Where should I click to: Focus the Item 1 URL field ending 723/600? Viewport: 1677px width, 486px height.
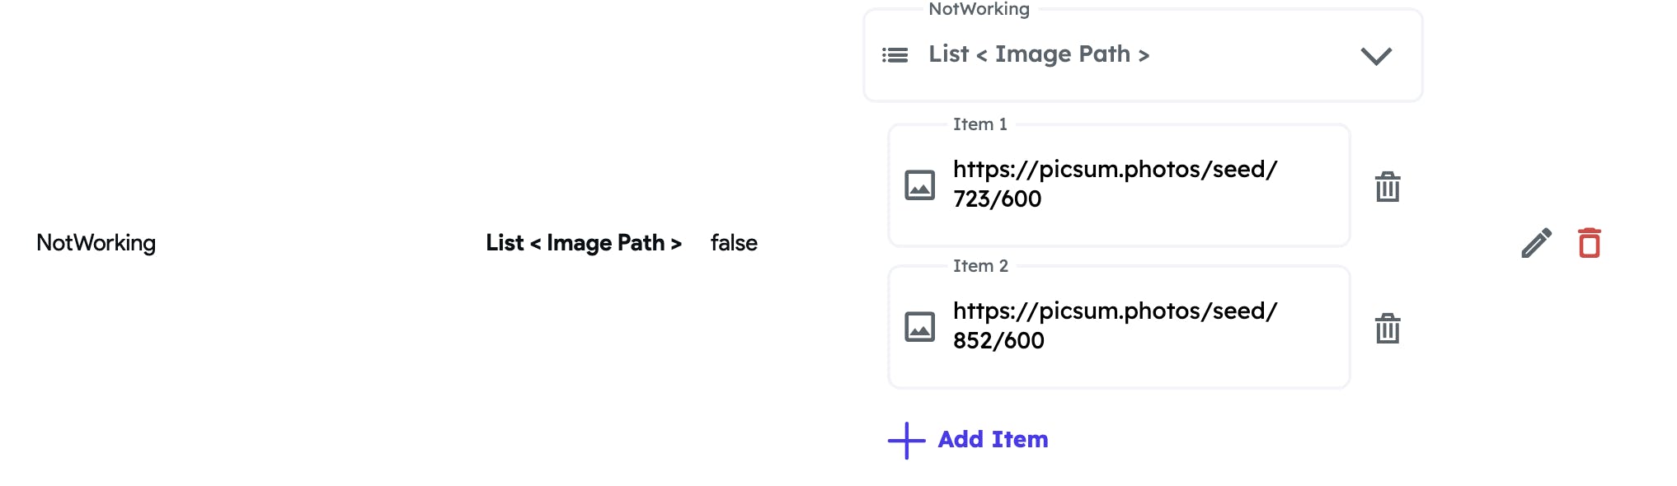[x=1115, y=184]
